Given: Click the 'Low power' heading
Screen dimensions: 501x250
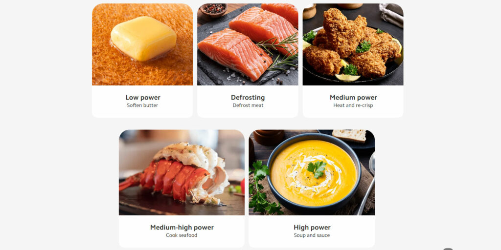Looking at the screenshot, I should [143, 98].
